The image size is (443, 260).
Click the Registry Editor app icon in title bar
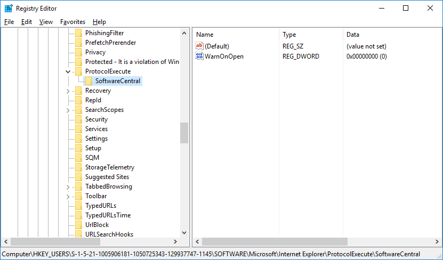[9, 9]
